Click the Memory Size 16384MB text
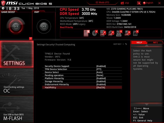164x123 pixels. [x=119, y=15]
